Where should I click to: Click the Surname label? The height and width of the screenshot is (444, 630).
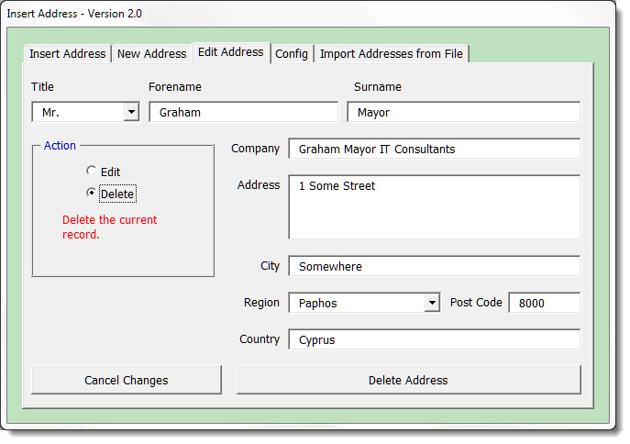click(378, 87)
